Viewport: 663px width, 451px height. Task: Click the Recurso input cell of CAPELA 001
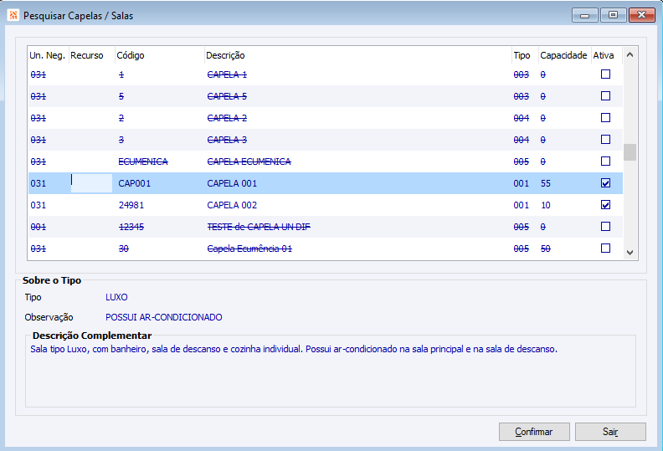[x=91, y=183]
